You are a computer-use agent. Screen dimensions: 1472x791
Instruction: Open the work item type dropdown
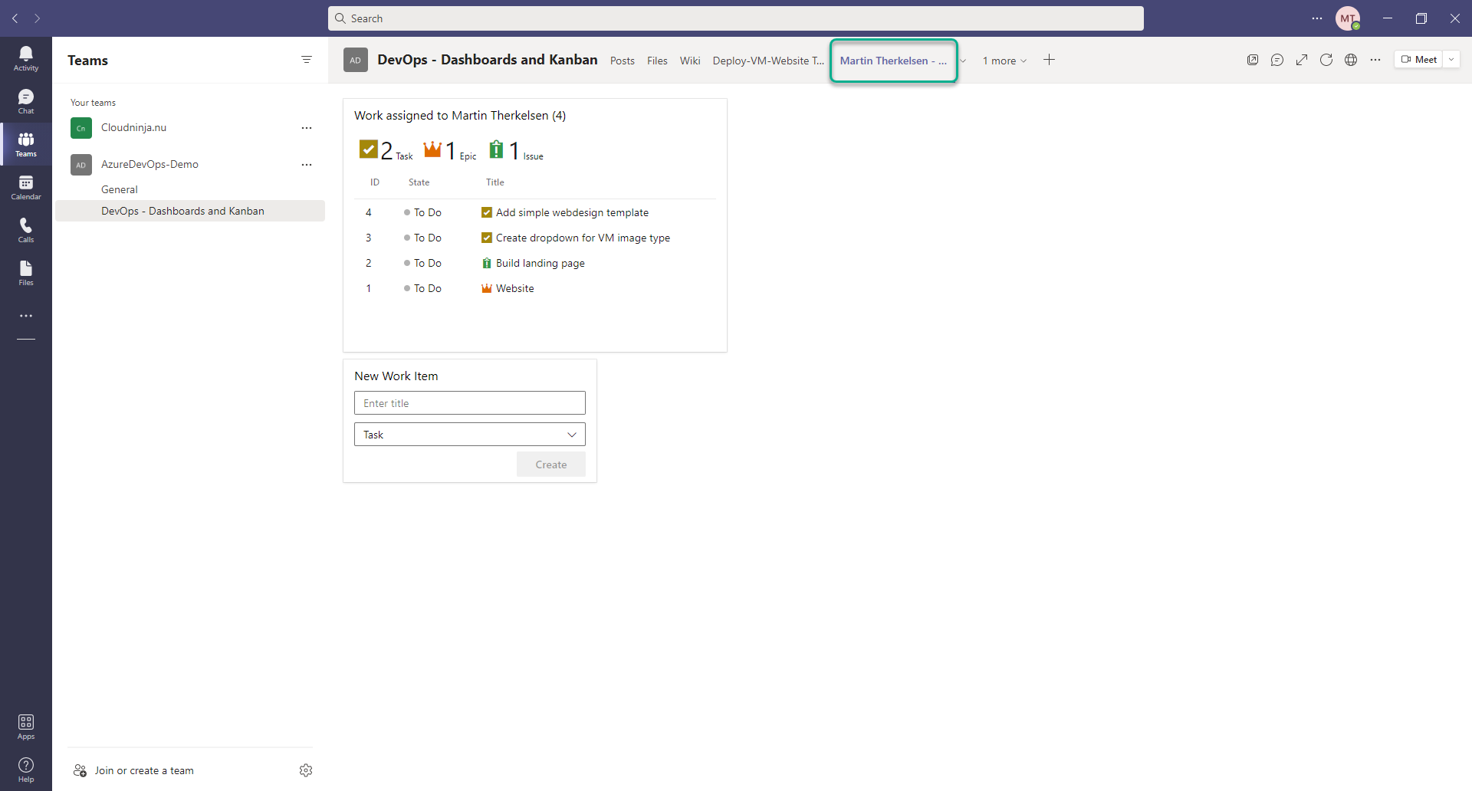pyautogui.click(x=470, y=435)
